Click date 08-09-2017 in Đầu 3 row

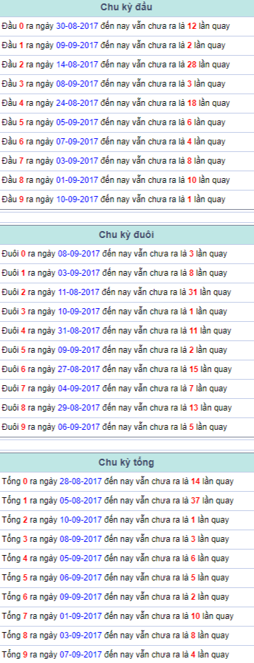click(77, 84)
